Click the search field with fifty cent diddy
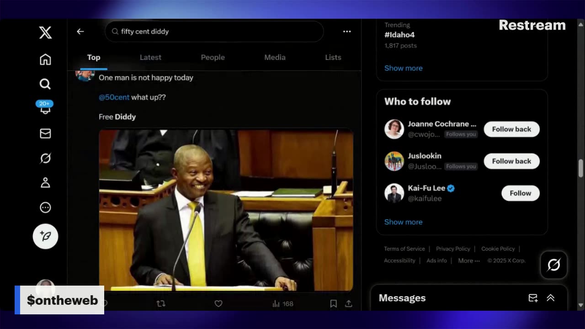585x329 pixels. tap(214, 32)
